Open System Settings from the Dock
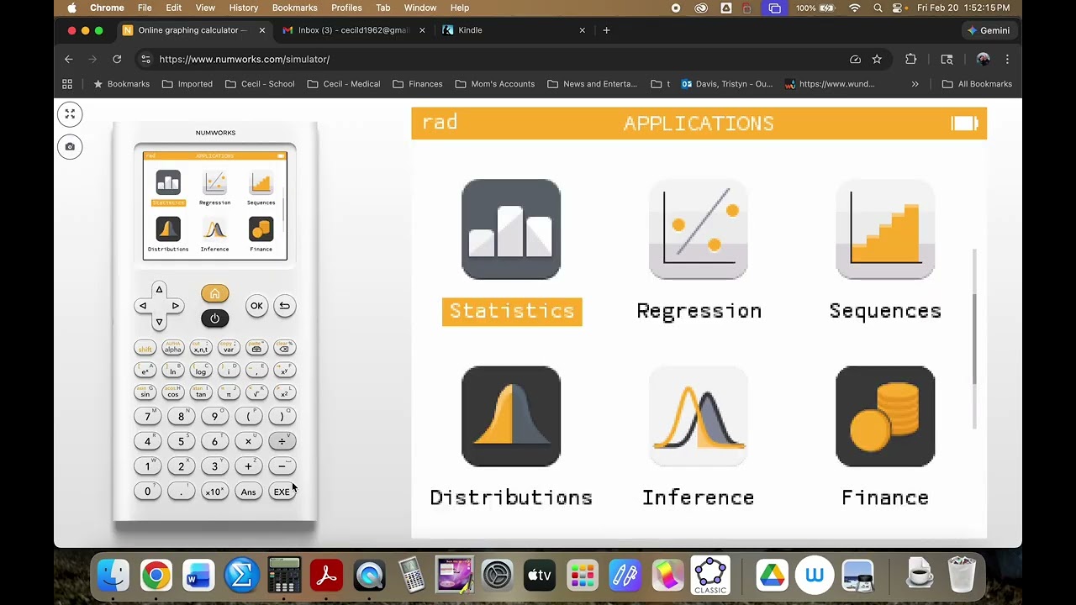 click(x=497, y=576)
